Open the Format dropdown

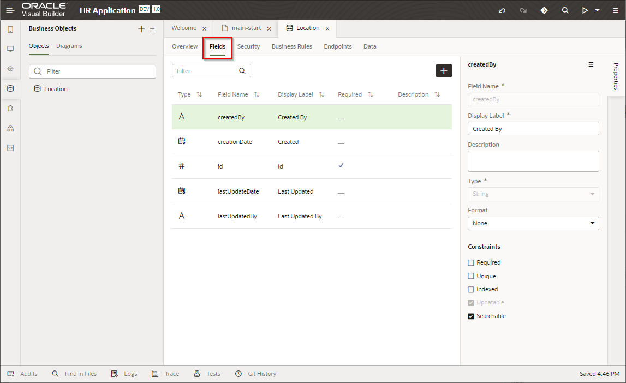(533, 223)
